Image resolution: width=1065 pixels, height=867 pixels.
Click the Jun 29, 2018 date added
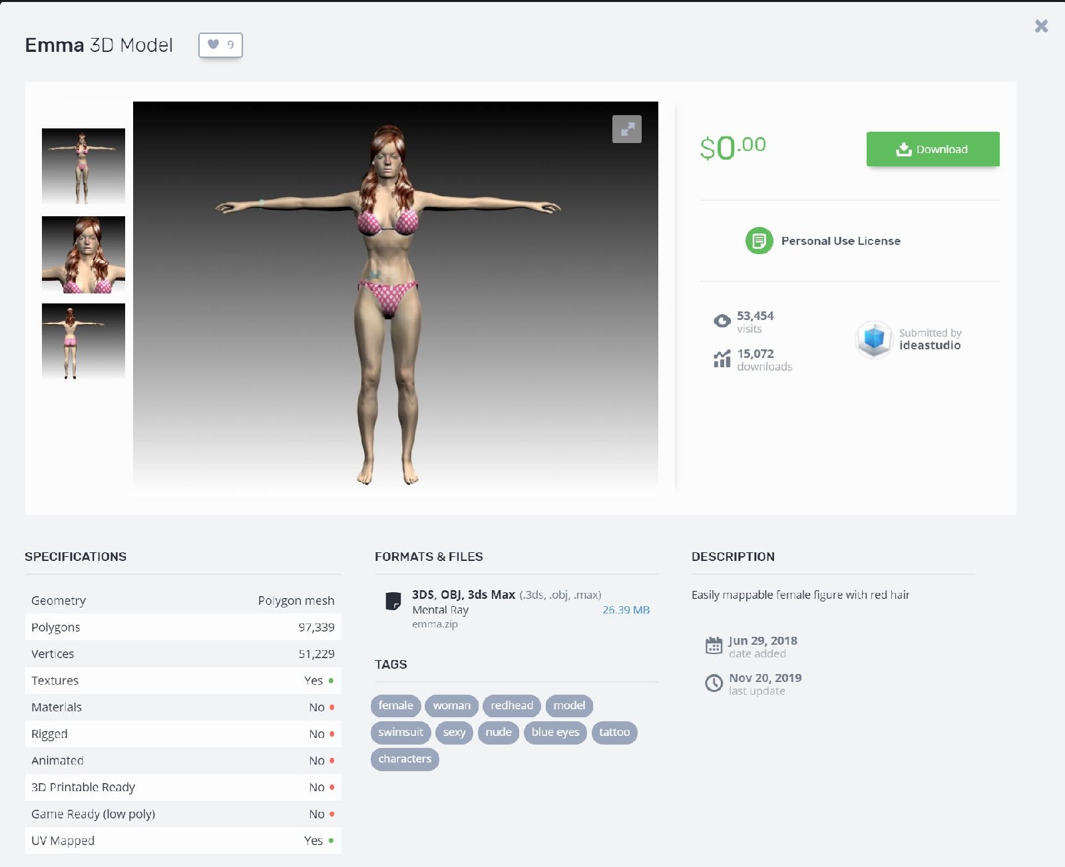pos(763,641)
